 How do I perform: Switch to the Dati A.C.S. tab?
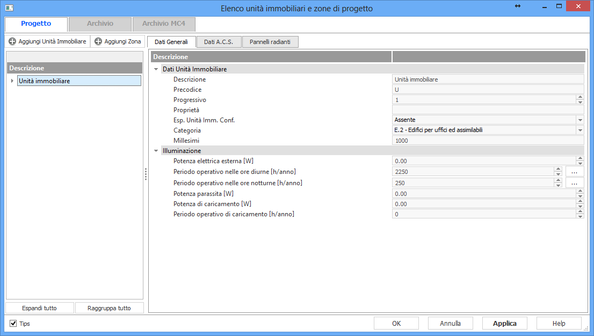click(219, 42)
